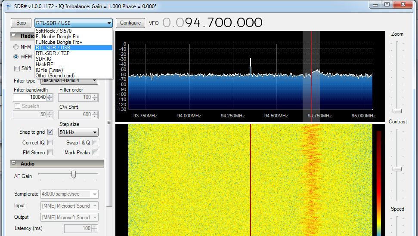Select SDR-IQ source option
418x236 pixels.
(x=74, y=59)
